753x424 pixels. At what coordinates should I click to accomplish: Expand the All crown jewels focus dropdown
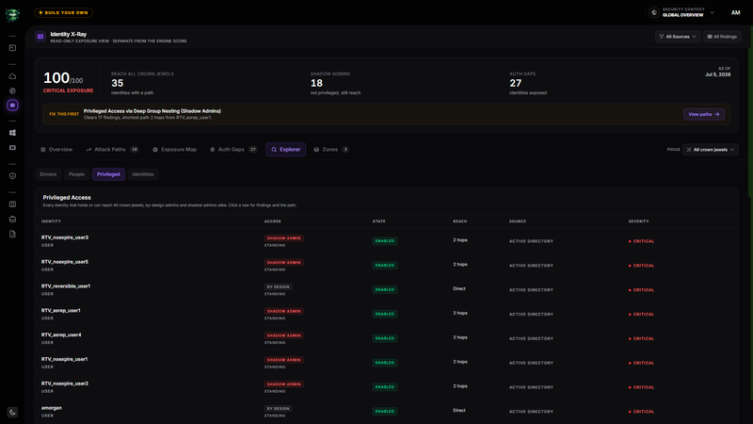711,150
